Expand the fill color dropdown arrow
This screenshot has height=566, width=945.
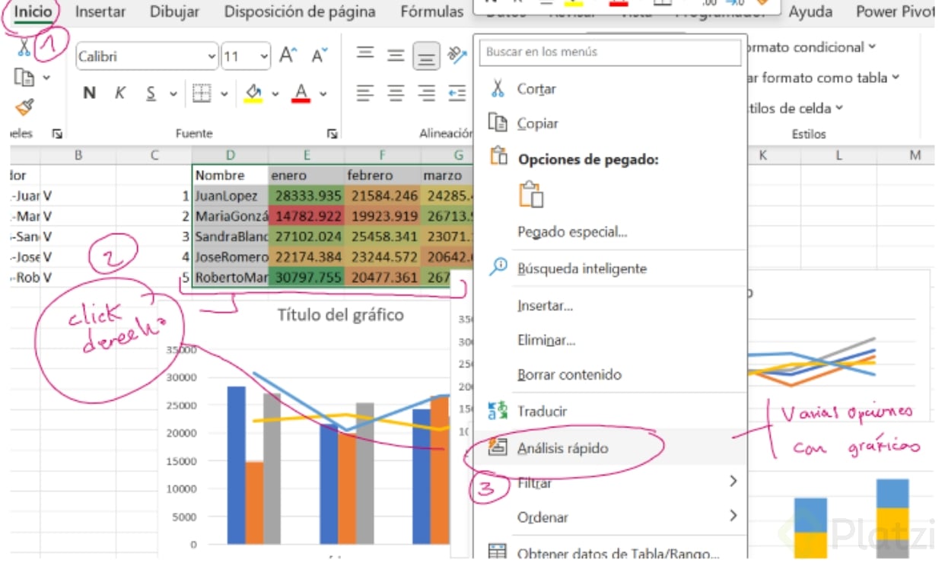[x=275, y=94]
